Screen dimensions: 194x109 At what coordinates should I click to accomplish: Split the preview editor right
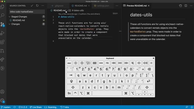186,6
